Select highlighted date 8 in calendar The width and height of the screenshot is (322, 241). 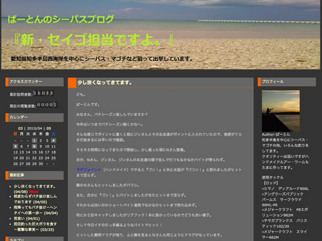click(34, 147)
